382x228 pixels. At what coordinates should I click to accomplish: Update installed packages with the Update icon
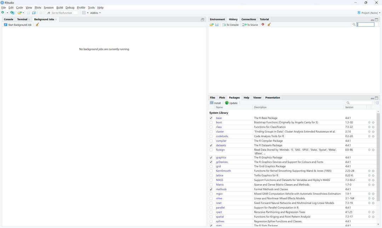click(x=232, y=103)
